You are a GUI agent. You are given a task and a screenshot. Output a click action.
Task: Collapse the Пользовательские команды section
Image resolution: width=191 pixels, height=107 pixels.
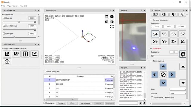[x=3, y=48]
